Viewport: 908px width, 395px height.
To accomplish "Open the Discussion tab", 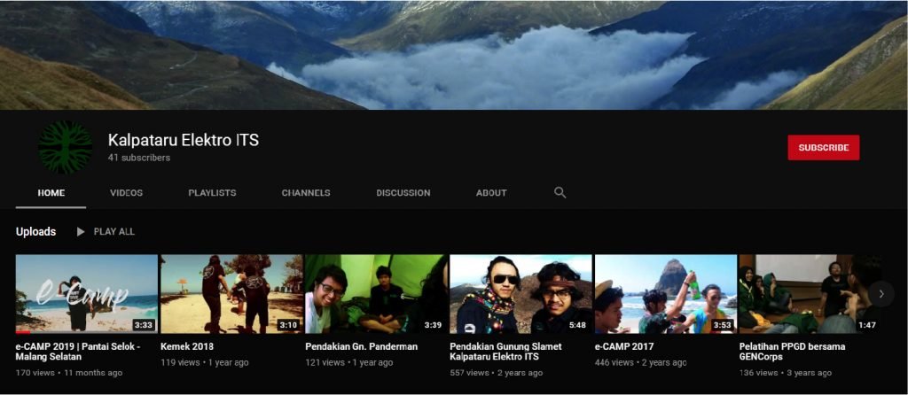I will (x=403, y=193).
